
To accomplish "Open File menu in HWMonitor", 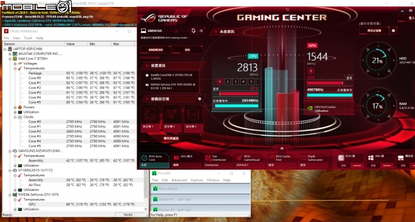I will point(6,38).
